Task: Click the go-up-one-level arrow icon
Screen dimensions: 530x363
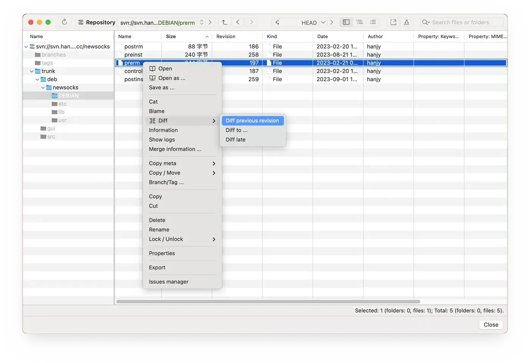Action: pyautogui.click(x=224, y=22)
